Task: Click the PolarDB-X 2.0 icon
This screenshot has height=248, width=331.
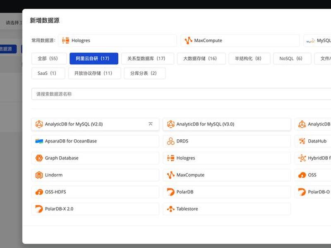Action: [x=39, y=209]
